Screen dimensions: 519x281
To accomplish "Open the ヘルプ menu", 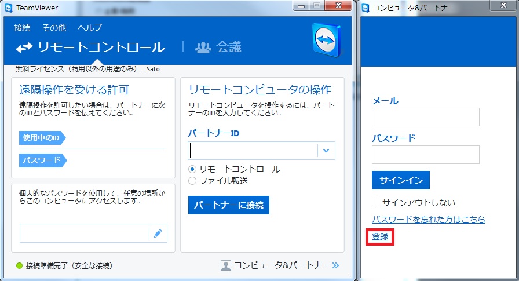I will tap(90, 27).
